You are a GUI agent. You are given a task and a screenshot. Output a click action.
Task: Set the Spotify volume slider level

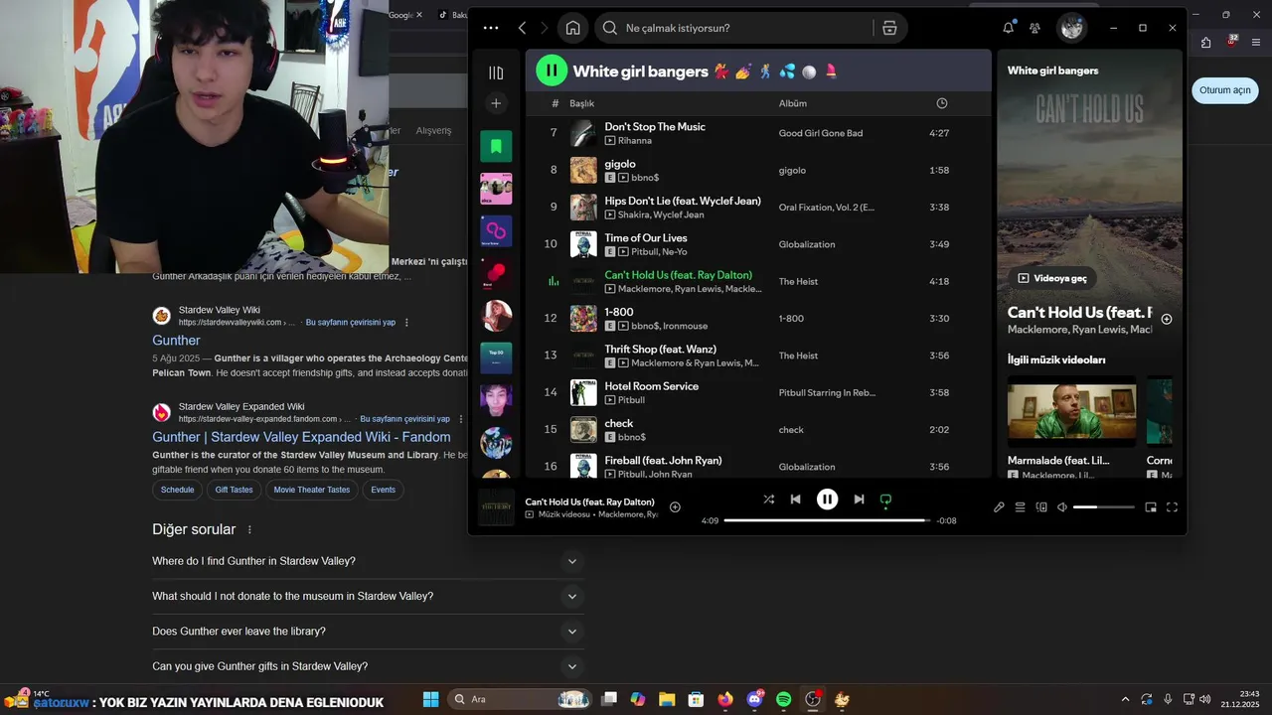pos(1103,507)
